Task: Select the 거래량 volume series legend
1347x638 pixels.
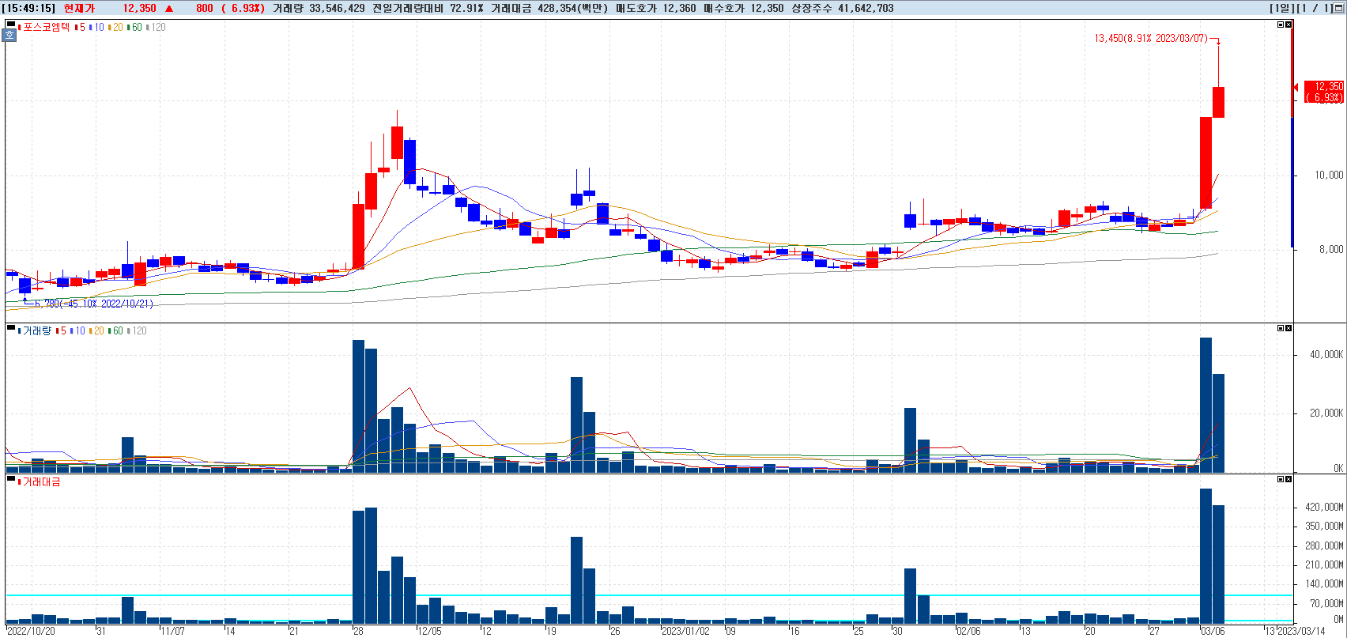Action: 35,330
